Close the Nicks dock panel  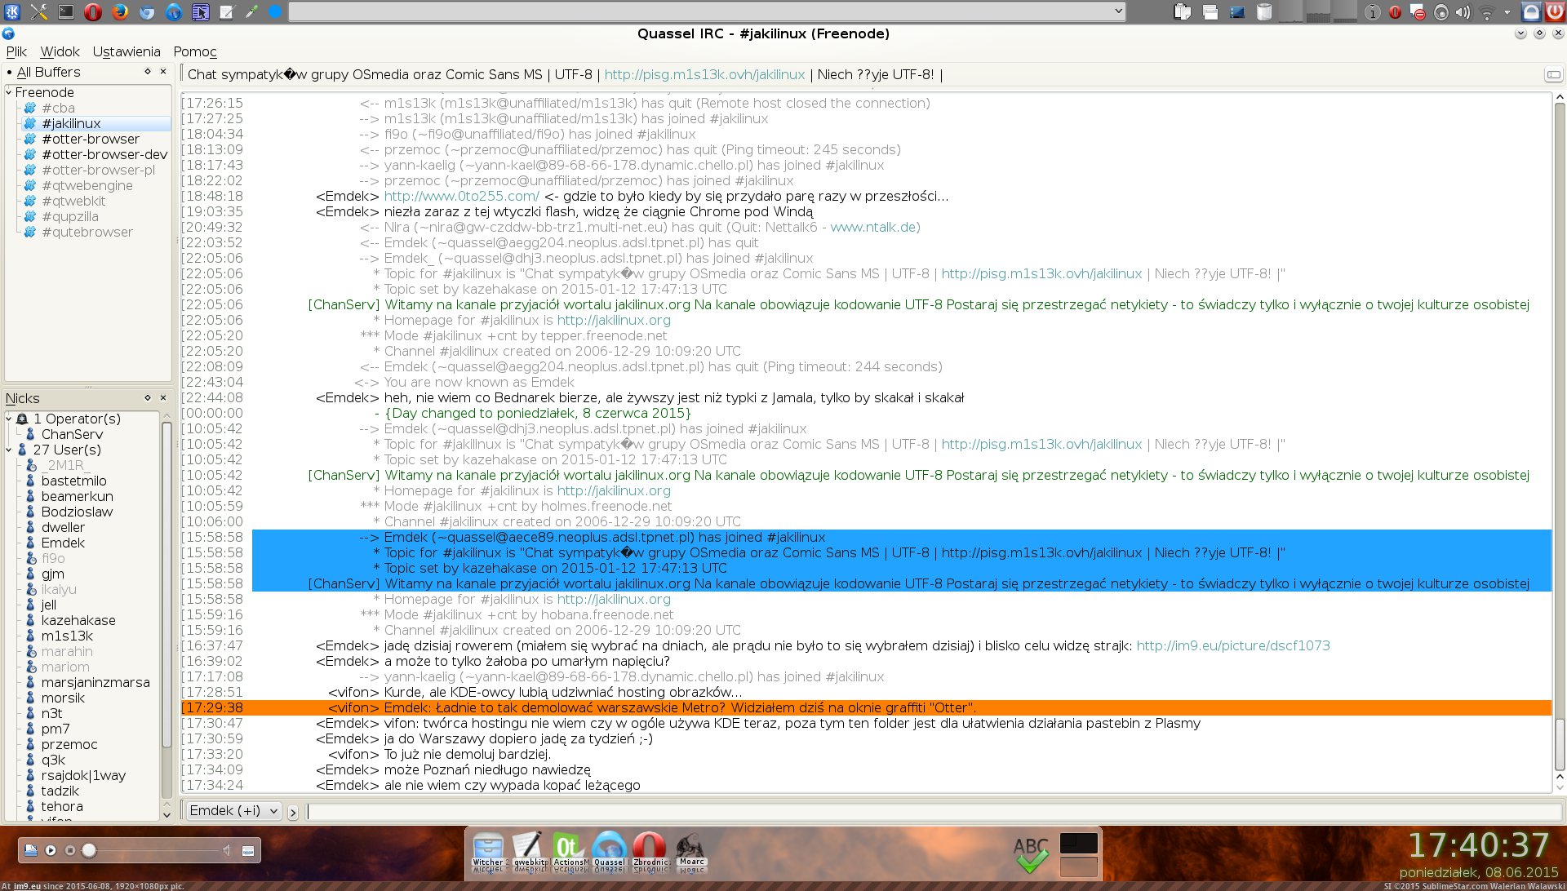(163, 398)
